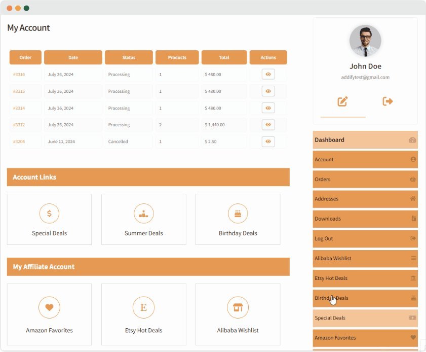Open order link #3204
Image resolution: width=426 pixels, height=352 pixels.
click(x=19, y=142)
